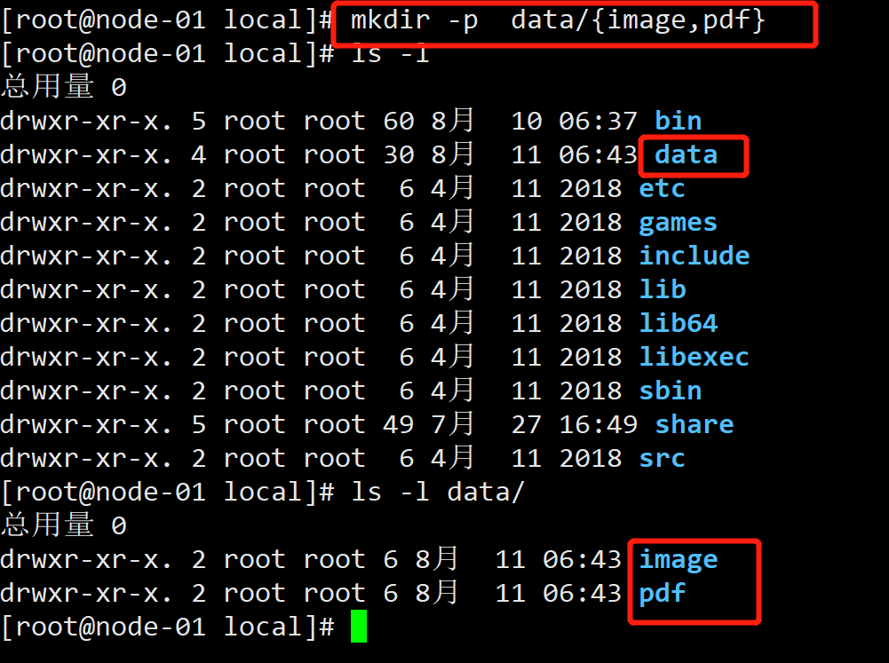Click the '06:43' time in pdf row

tap(583, 593)
